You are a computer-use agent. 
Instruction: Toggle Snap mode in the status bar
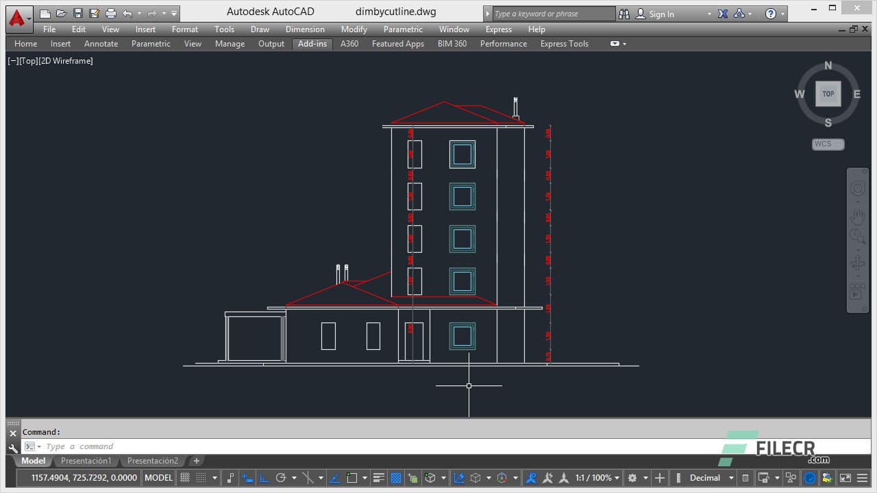coord(200,477)
